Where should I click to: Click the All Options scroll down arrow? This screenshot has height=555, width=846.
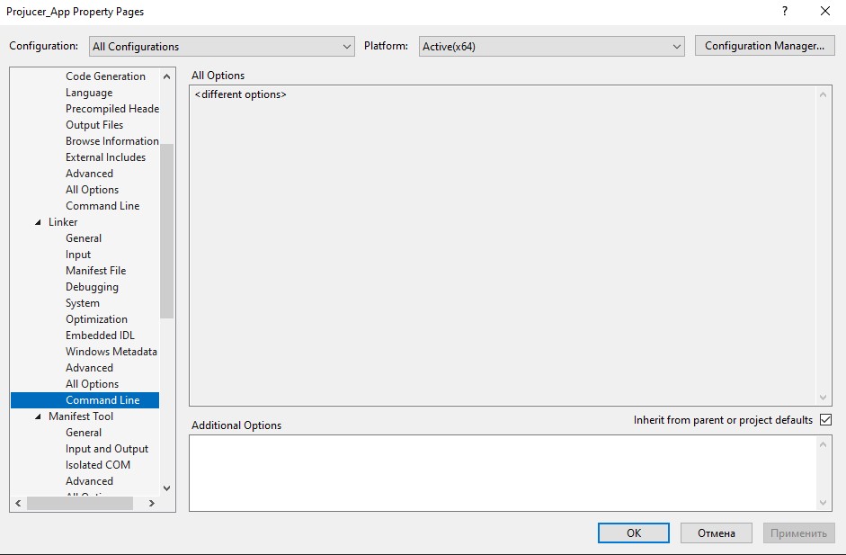[x=823, y=397]
